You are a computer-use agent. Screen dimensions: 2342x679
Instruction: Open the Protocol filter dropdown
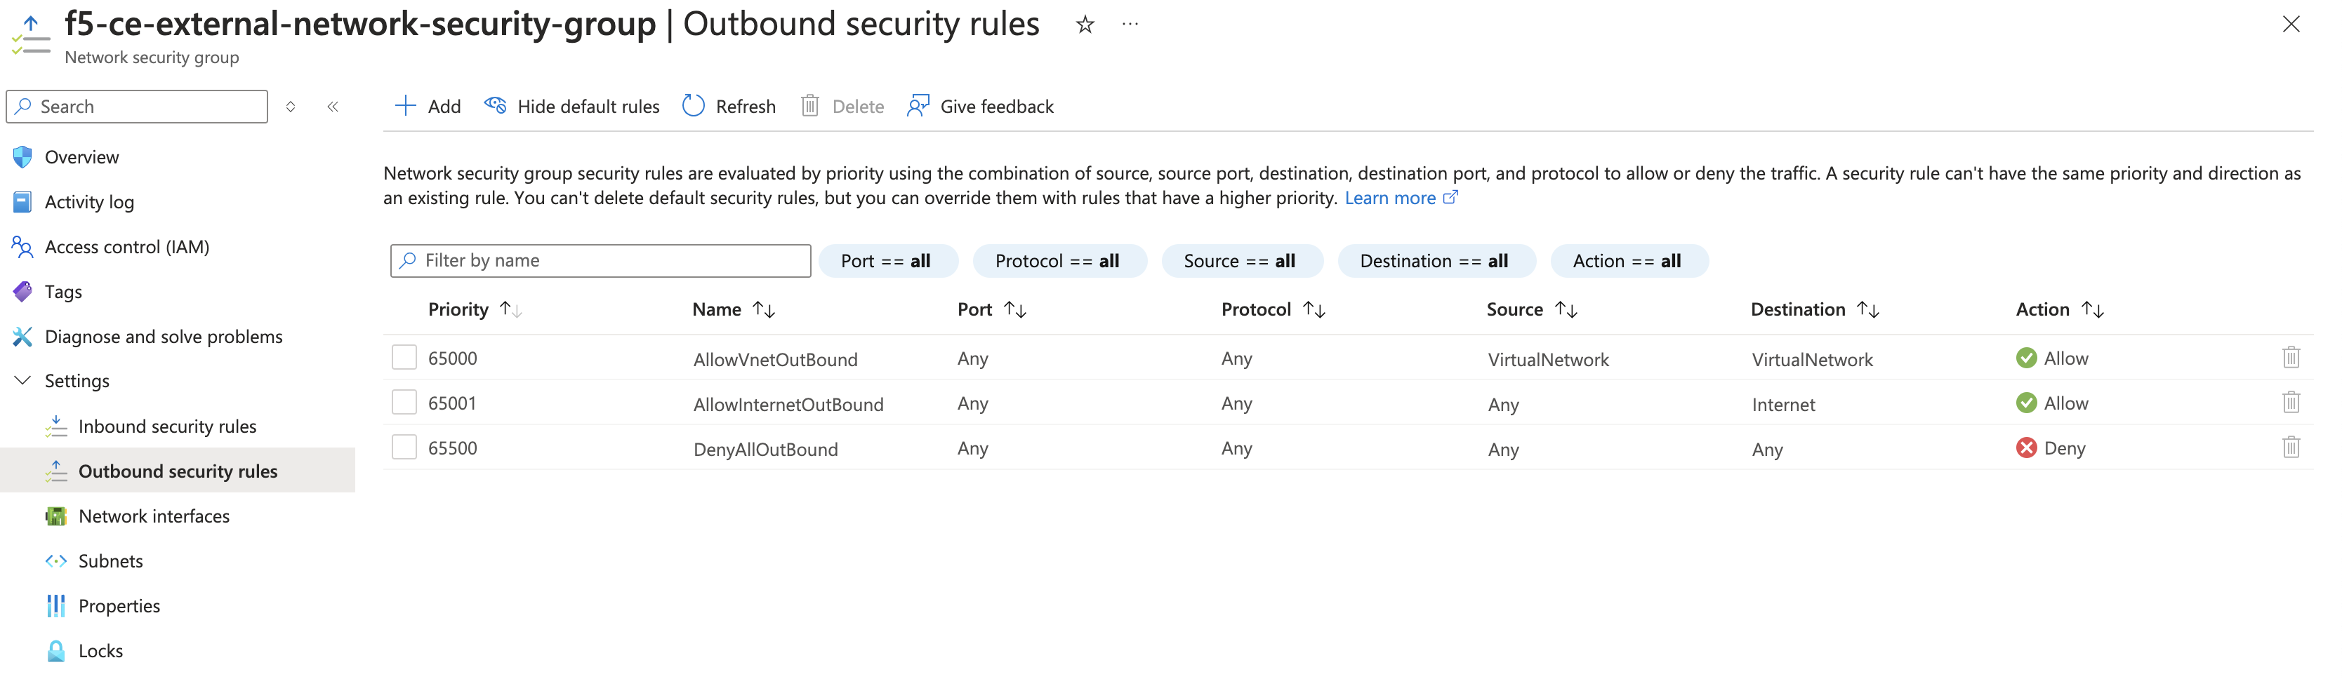pos(1060,261)
